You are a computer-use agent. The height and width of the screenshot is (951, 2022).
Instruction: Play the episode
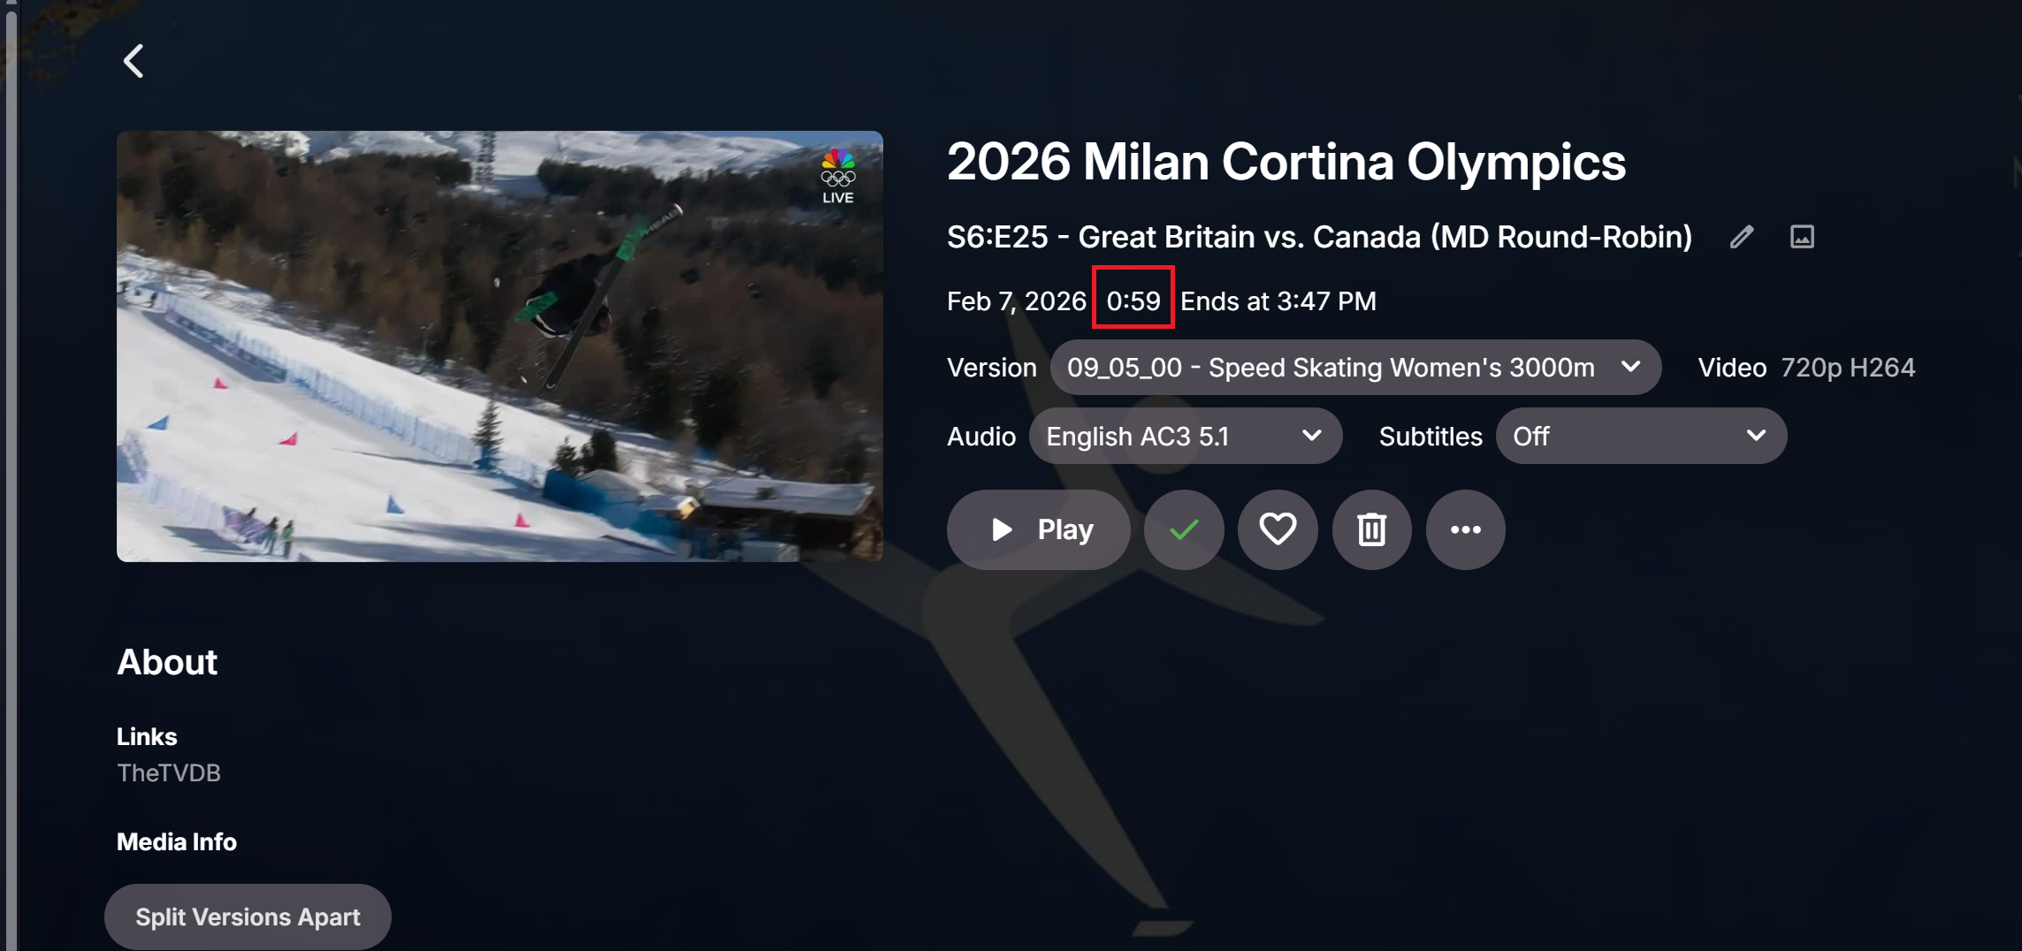1038,529
